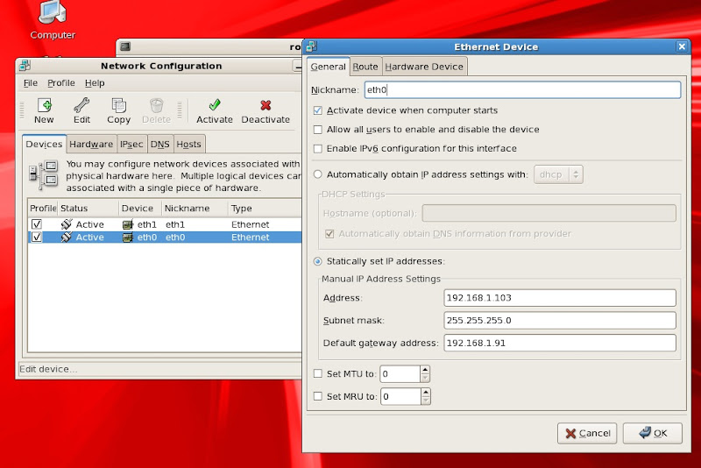Viewport: 701px width, 468px height.
Task: Open the dhcp protocol dropdown
Action: pos(558,174)
